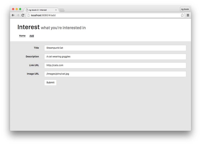Click the browser back arrow
Viewport: 201px width, 145px height.
coord(13,15)
